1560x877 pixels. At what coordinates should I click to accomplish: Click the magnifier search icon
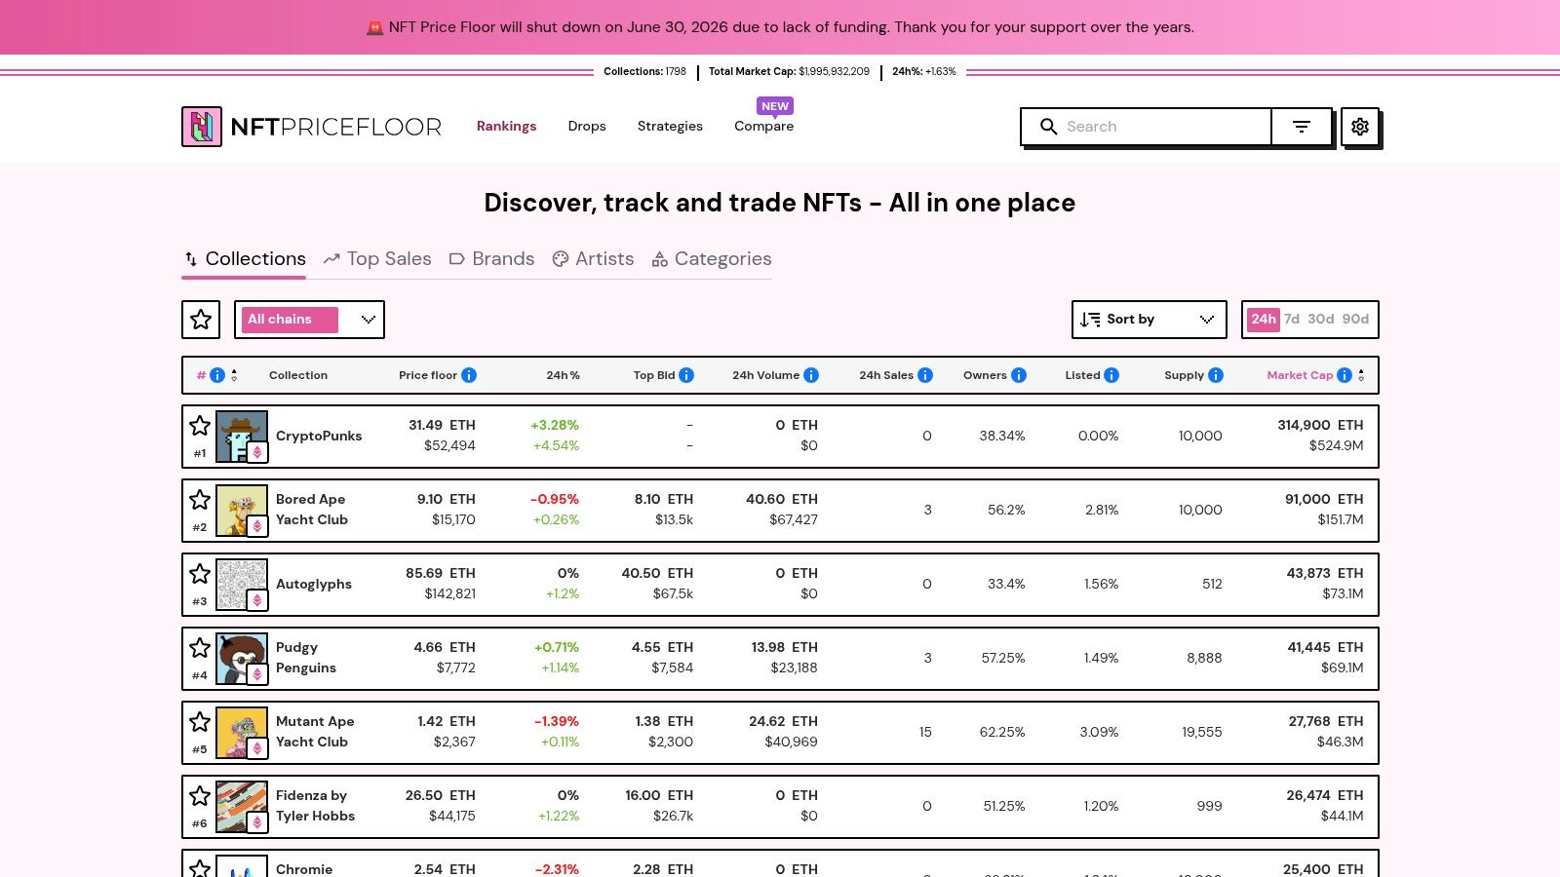(1048, 127)
